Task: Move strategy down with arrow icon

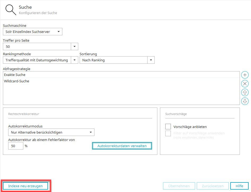Action: (x=245, y=101)
